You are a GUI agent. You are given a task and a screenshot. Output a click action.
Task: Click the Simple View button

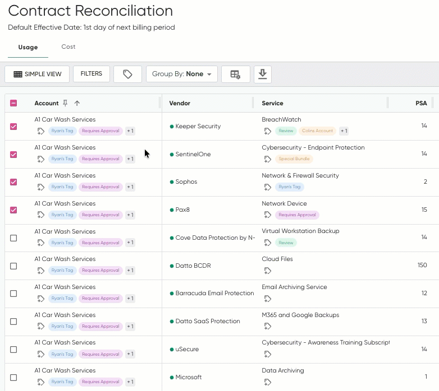click(37, 74)
